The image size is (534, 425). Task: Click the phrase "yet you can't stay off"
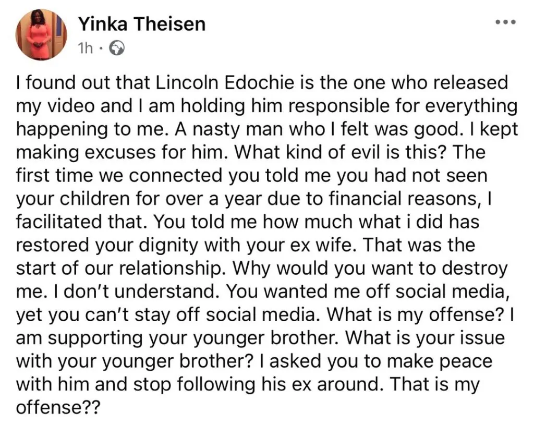(x=94, y=316)
